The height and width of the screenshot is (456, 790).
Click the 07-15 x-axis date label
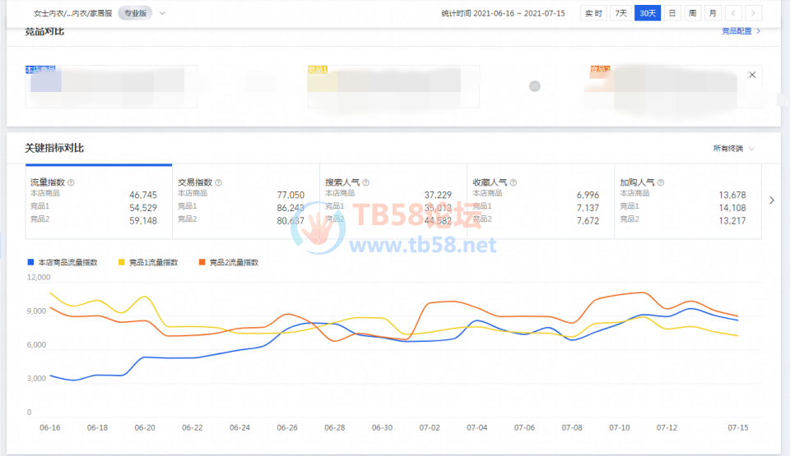point(737,427)
